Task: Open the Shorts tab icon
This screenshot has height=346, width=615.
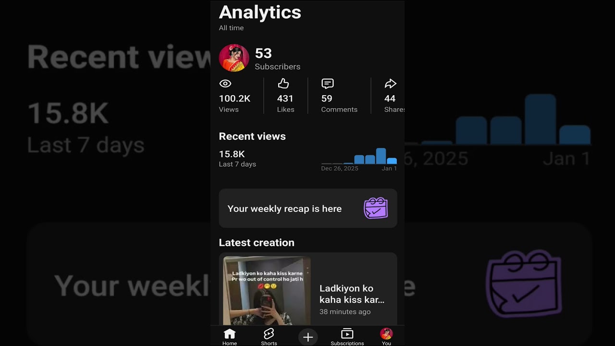Action: 269,334
